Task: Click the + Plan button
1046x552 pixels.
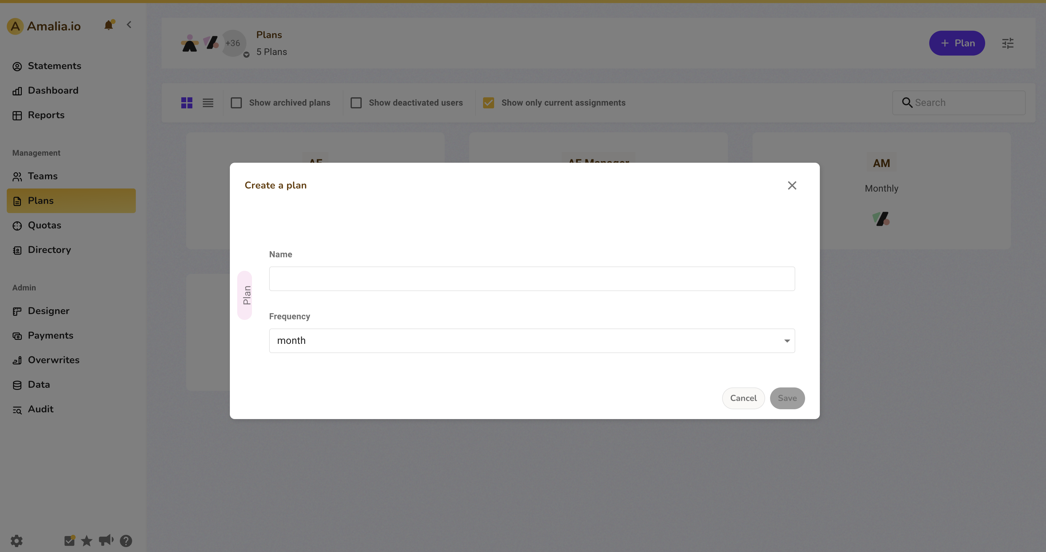Action: 957,43
